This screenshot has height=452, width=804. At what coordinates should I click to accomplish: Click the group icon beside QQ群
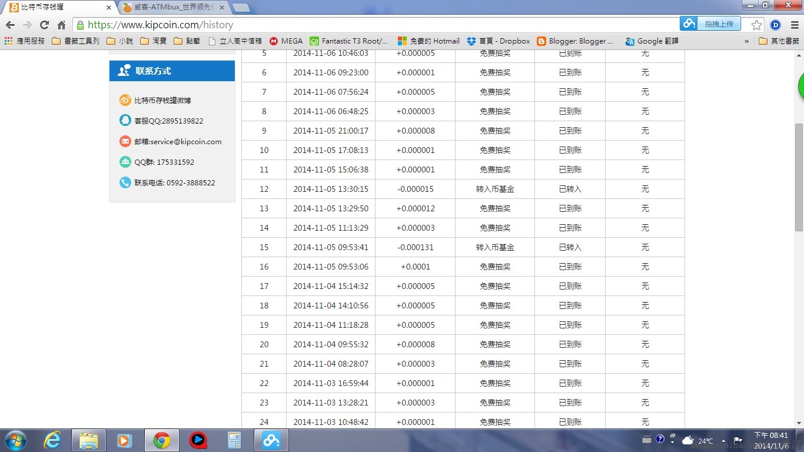tap(125, 162)
